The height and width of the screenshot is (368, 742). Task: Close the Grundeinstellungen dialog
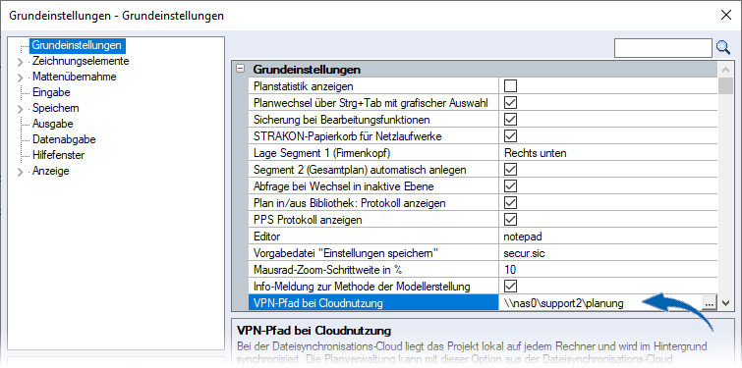725,15
